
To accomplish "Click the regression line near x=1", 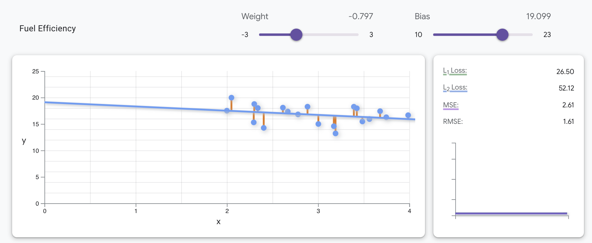I will click(x=136, y=106).
